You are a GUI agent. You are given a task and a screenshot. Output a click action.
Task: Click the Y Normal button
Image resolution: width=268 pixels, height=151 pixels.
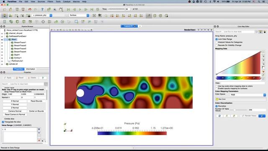15,104
